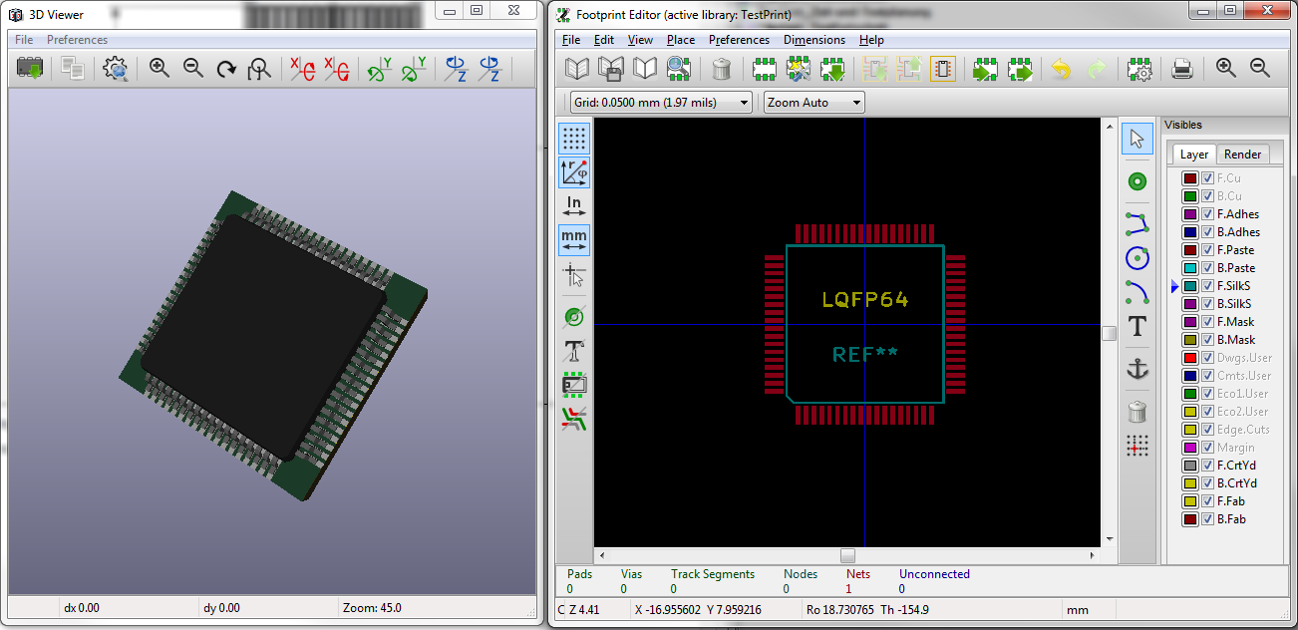
Task: Uncheck B.SilkS layer visibility
Action: click(1209, 303)
